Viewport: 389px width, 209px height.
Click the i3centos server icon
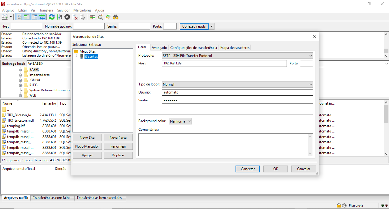click(x=81, y=57)
